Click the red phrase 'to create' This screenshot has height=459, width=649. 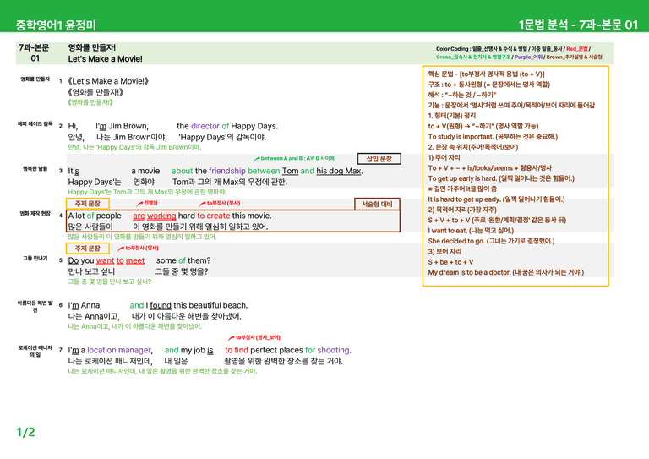[x=214, y=216]
